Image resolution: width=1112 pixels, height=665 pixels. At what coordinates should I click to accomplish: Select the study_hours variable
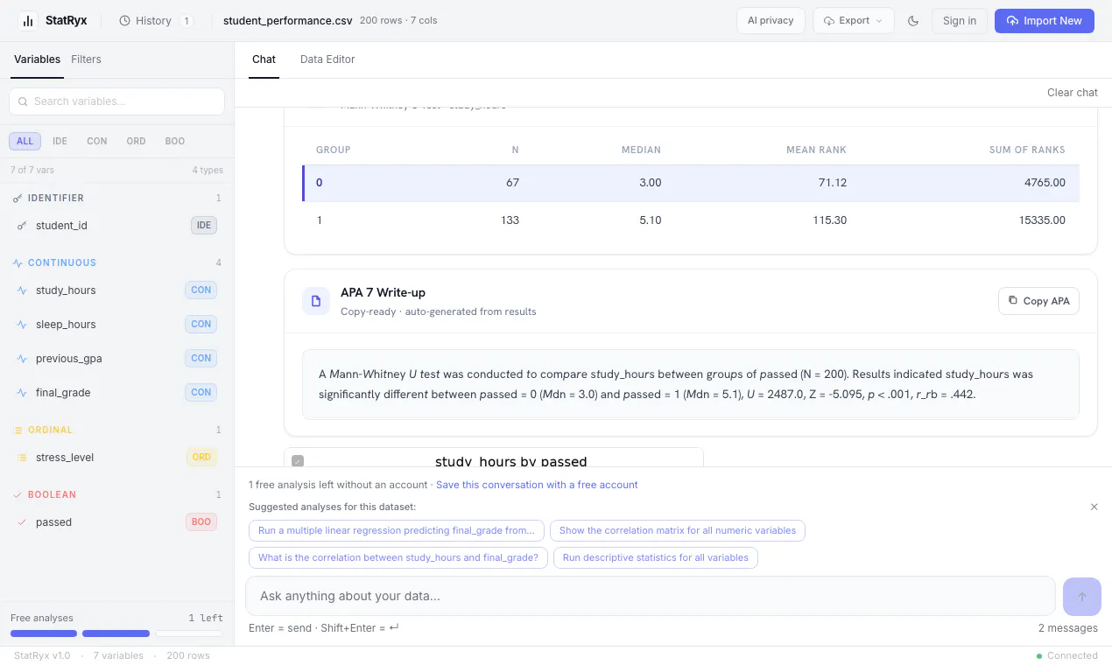116,290
